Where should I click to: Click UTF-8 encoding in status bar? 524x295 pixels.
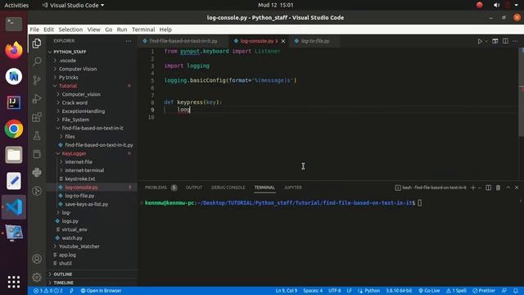[335, 291]
